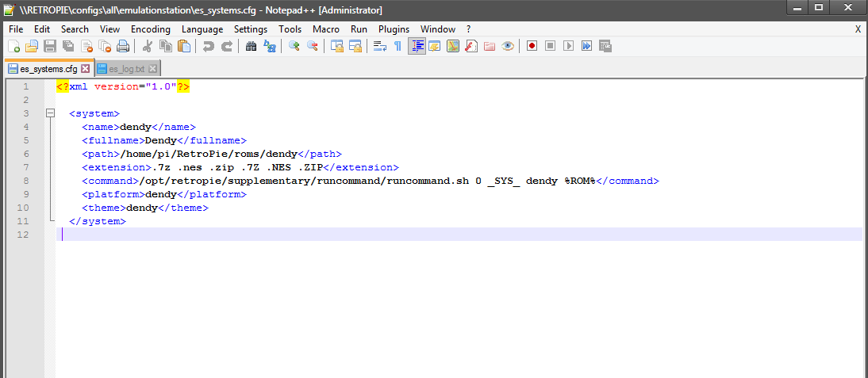
Task: Toggle show all characters pilcrow icon
Action: pos(398,47)
